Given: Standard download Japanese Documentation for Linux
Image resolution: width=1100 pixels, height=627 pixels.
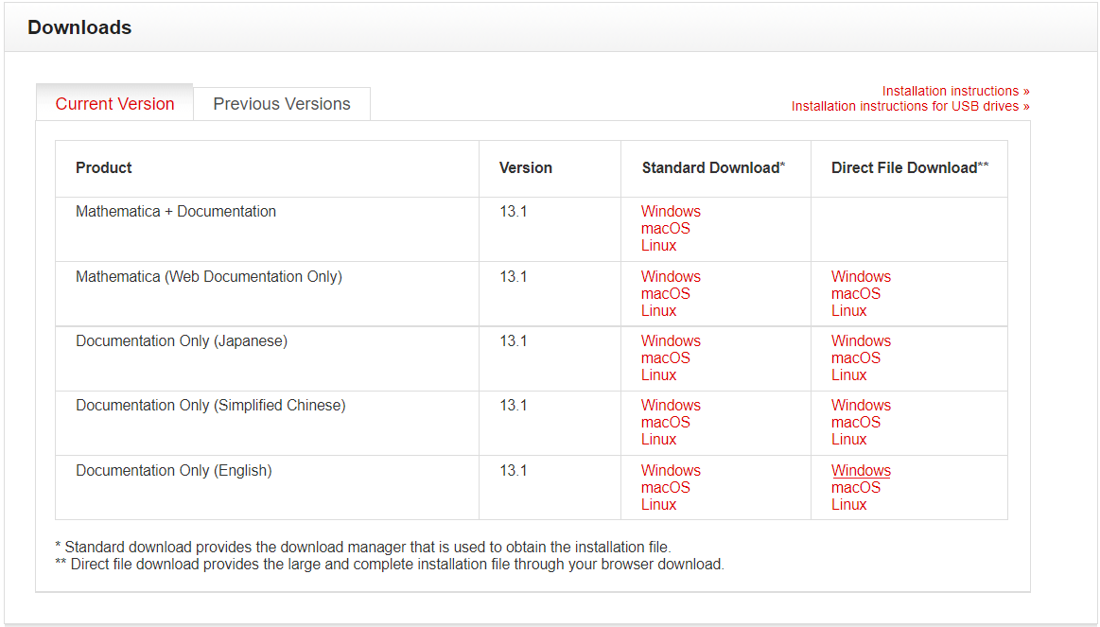Looking at the screenshot, I should (x=658, y=374).
